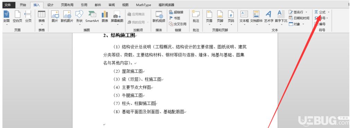Insert a hyperlink (超链接)
This screenshot has width=350, height=128.
coord(176,12)
